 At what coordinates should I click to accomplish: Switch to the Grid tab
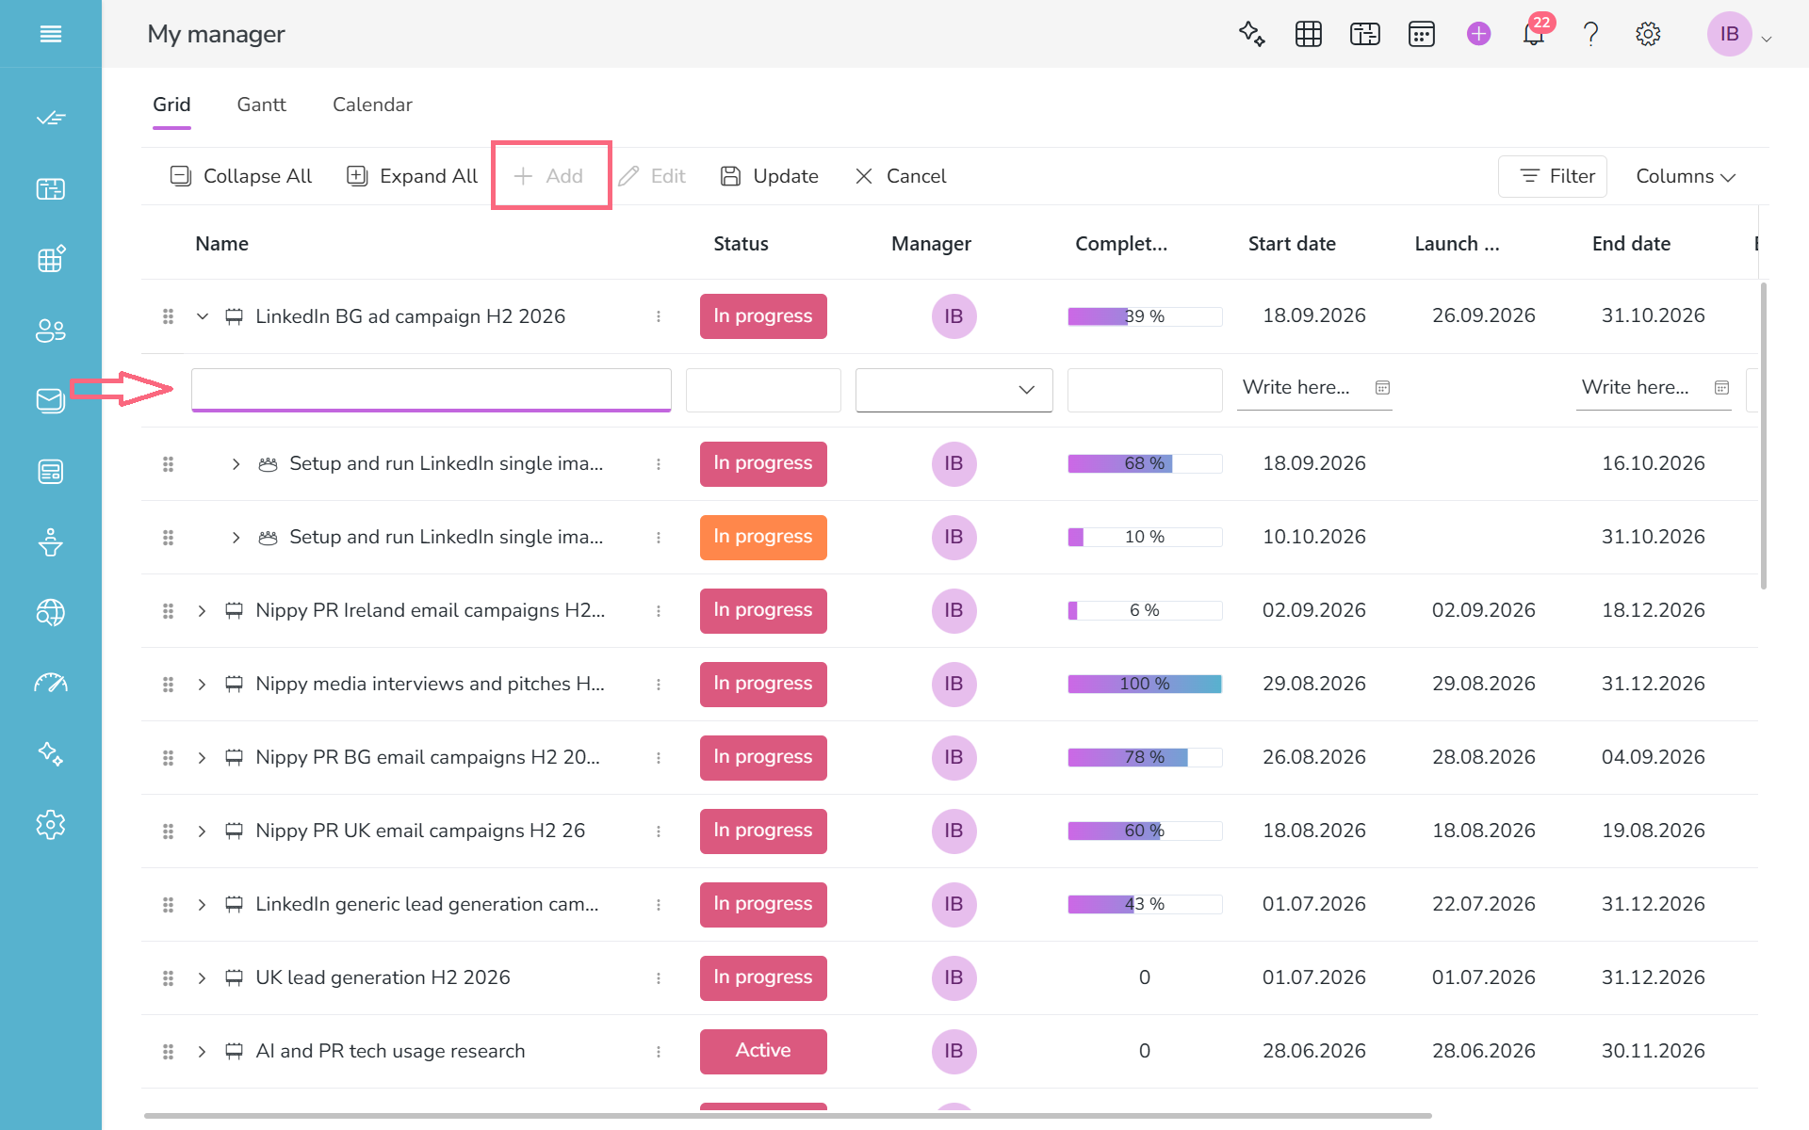(x=171, y=105)
